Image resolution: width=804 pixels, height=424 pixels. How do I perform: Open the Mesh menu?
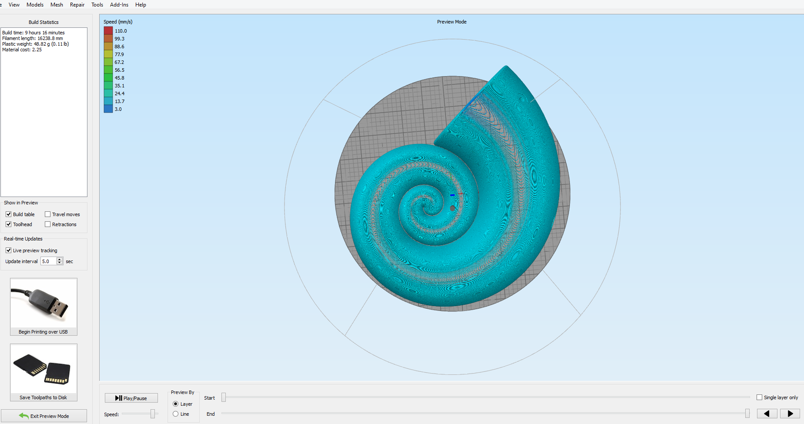click(x=57, y=5)
